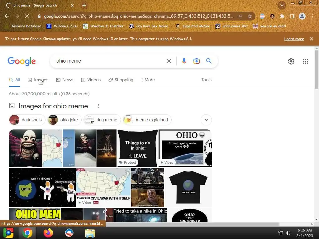The image size is (319, 239).
Task: Stop loading the page
Action: pyautogui.click(x=27, y=16)
